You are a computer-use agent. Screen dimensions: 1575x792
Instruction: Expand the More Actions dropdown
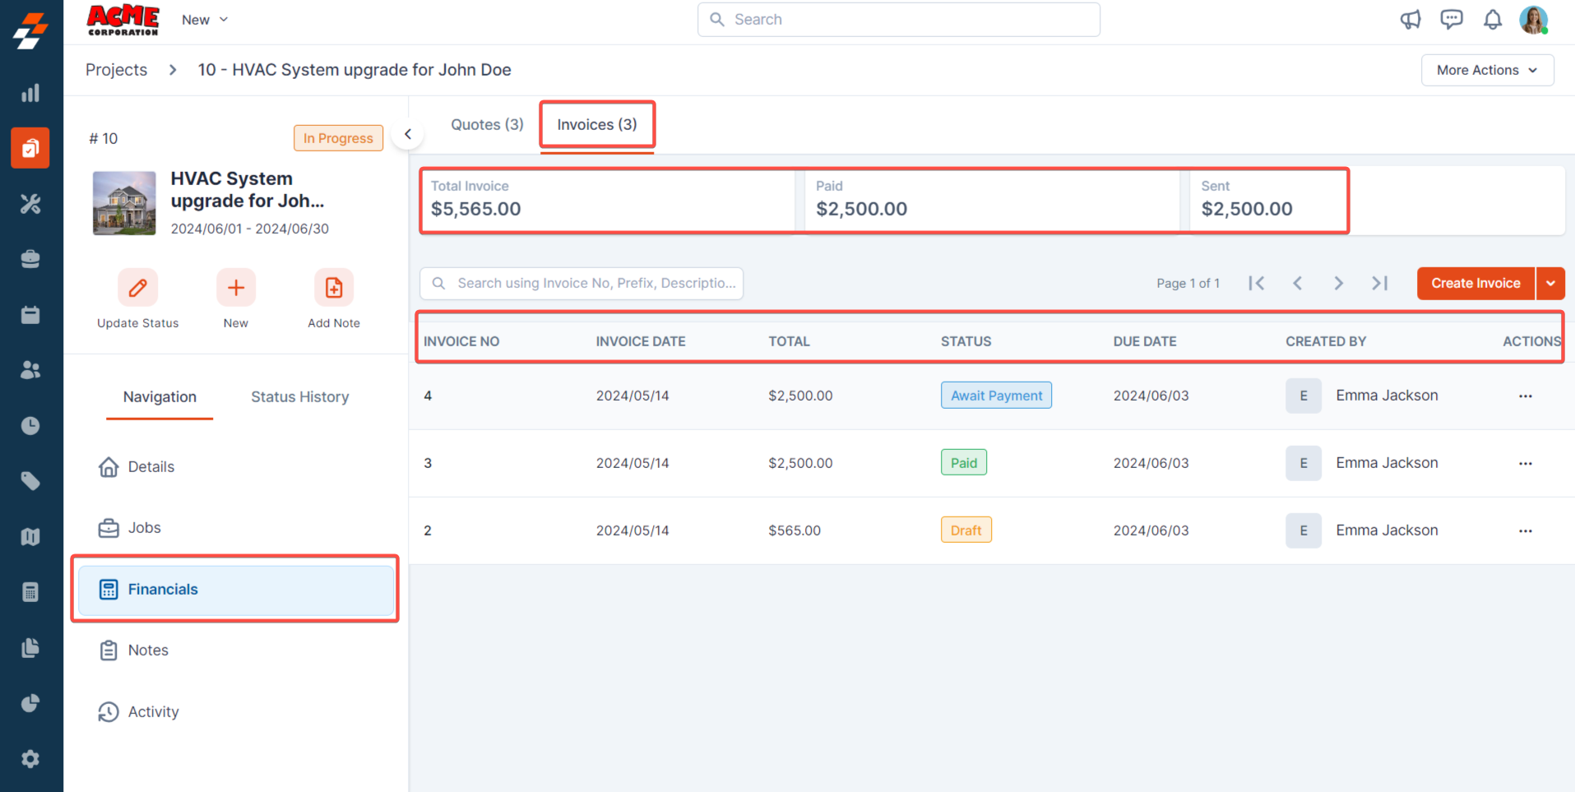coord(1487,70)
